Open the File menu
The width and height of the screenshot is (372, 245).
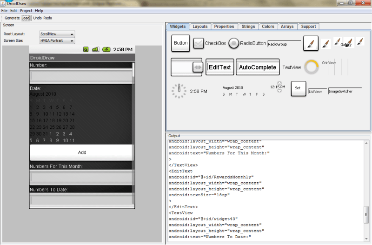point(4,11)
